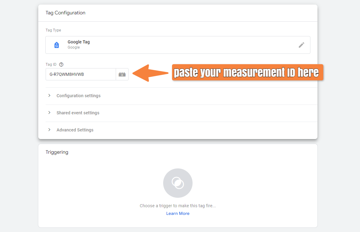This screenshot has width=360, height=232.
Task: Click inside the Tag ID input field
Action: pos(81,74)
